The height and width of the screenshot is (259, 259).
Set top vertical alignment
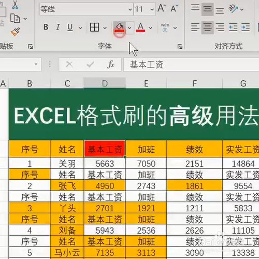coord(195,7)
